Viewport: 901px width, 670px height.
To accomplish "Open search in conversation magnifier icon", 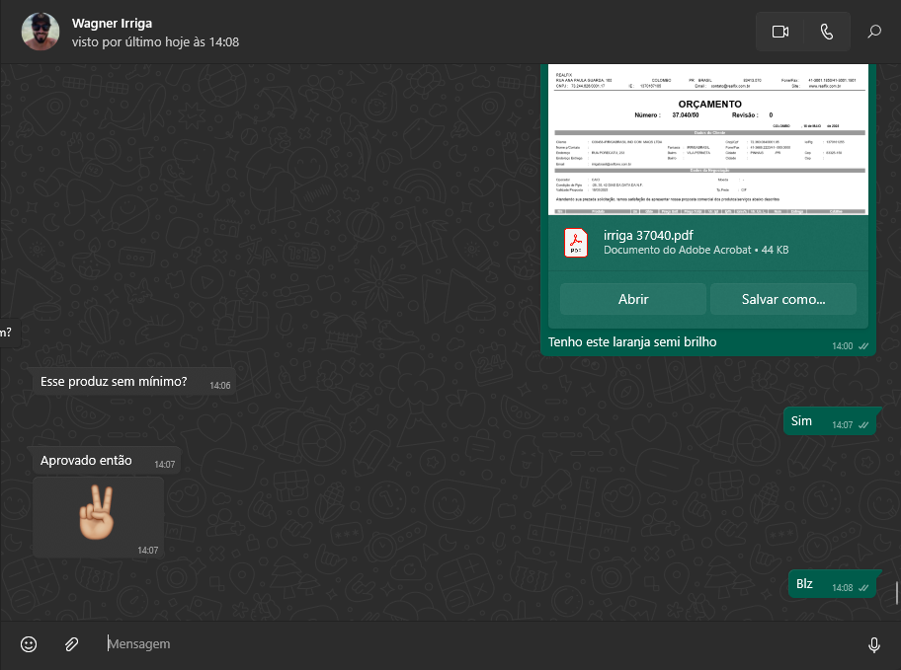I will click(x=874, y=32).
